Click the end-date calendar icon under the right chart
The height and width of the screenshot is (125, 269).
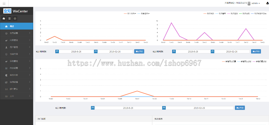(213, 51)
